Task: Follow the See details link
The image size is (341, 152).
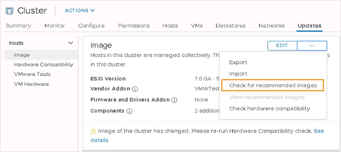Action: [x=319, y=131]
